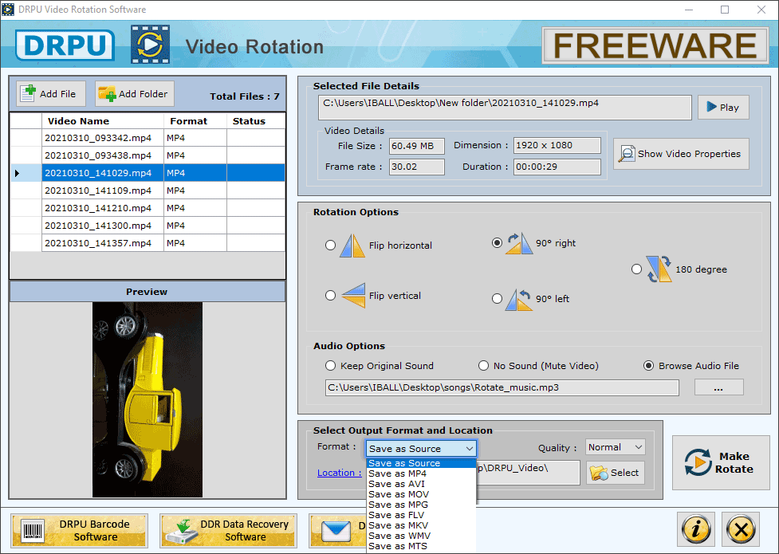
Task: Click the Flip horizontal triangle icon
Action: (352, 246)
